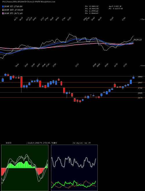Click the 2897 price level label
The image size is (145, 191).
click(140, 83)
